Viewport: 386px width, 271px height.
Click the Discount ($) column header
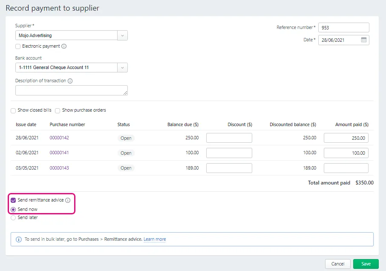click(x=240, y=124)
